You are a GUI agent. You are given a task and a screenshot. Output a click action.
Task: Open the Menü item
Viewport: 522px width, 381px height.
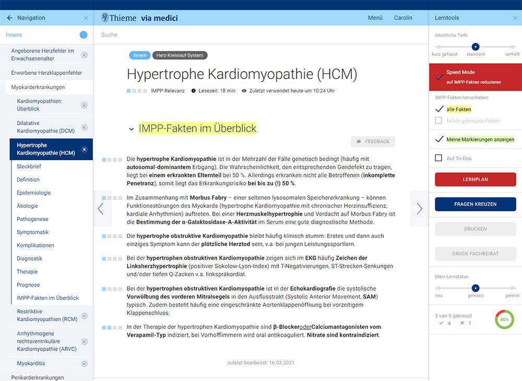(375, 18)
